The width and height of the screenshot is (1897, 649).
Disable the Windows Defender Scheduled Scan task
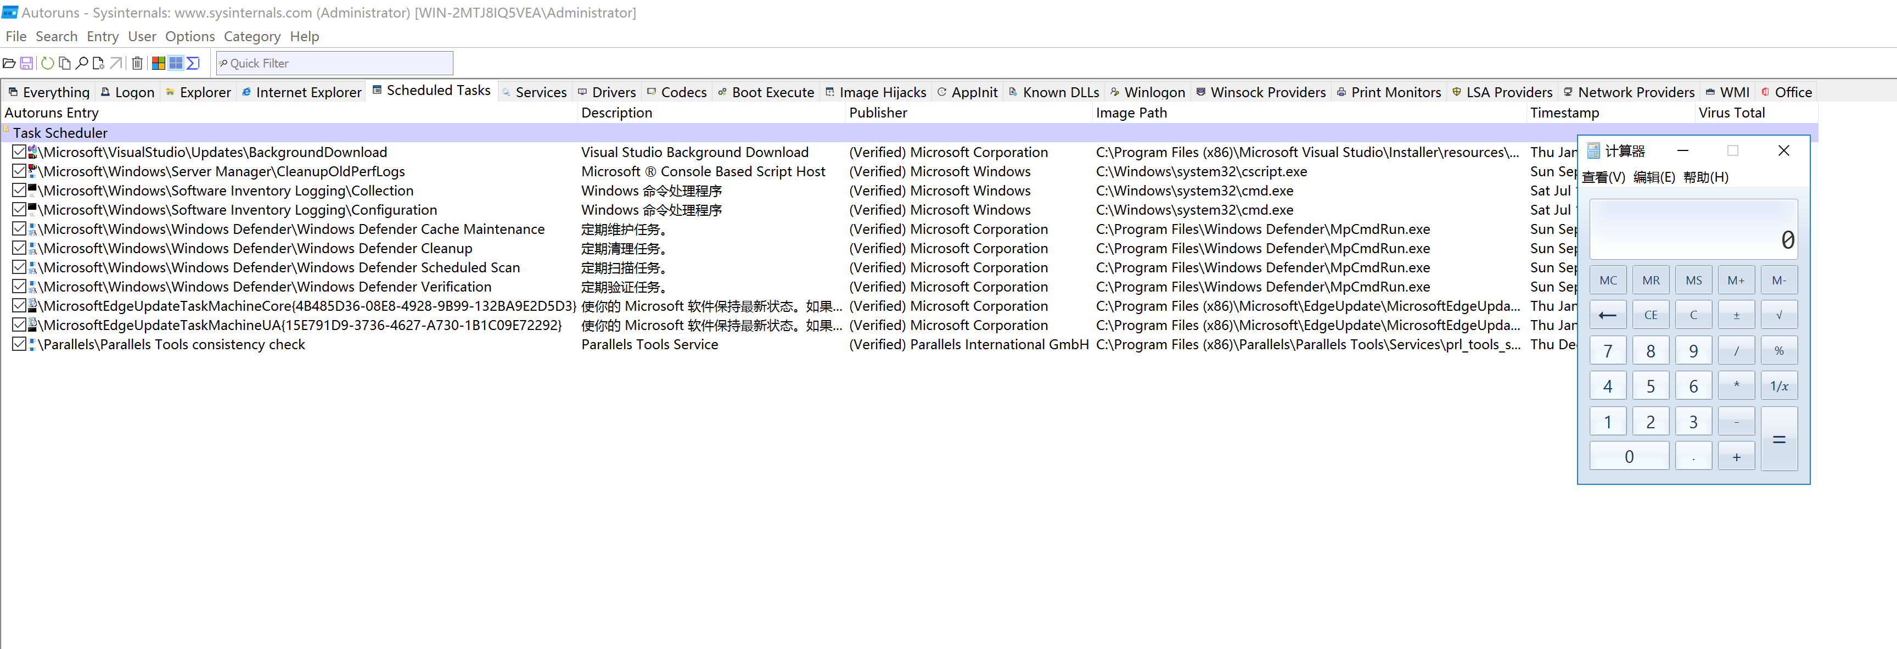click(19, 267)
